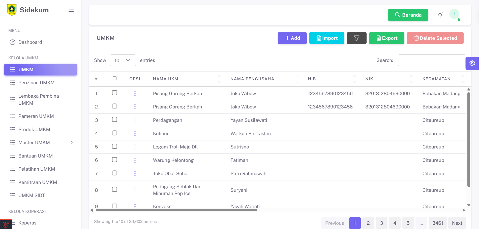Click the Import button
Viewport: 479px width, 229px height.
click(x=327, y=38)
